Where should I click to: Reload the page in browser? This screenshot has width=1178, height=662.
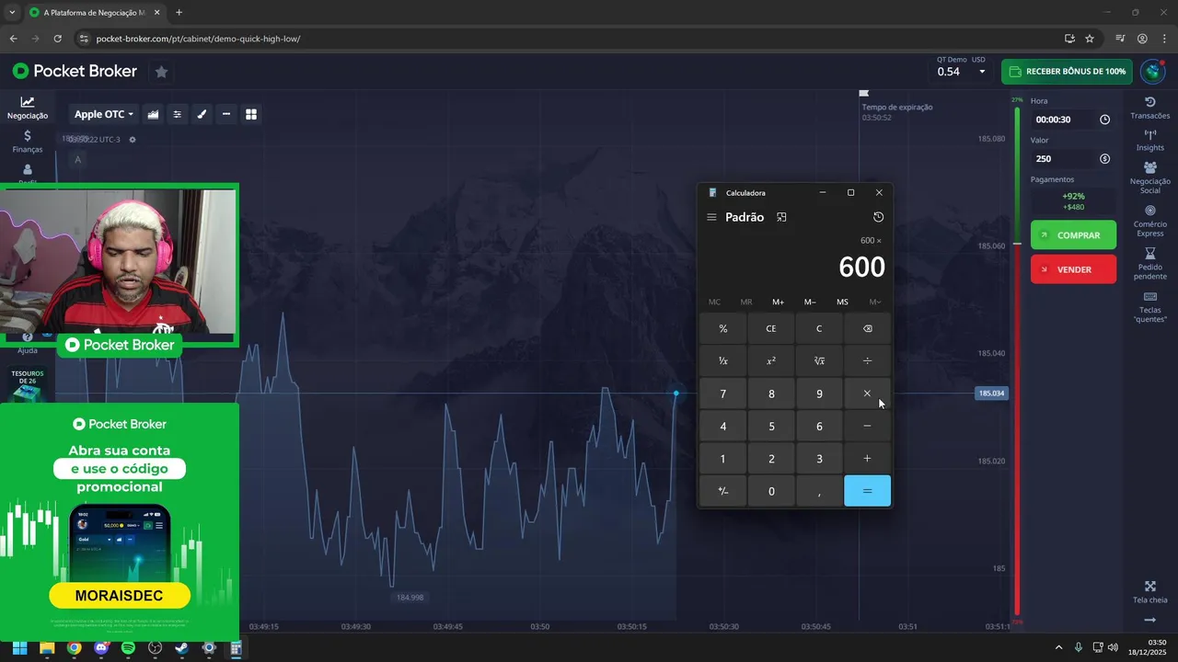[57, 39]
